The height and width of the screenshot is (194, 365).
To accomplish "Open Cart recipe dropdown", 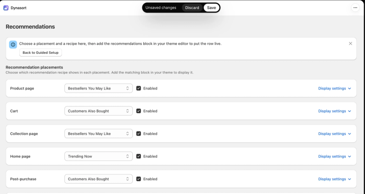I will coord(99,111).
